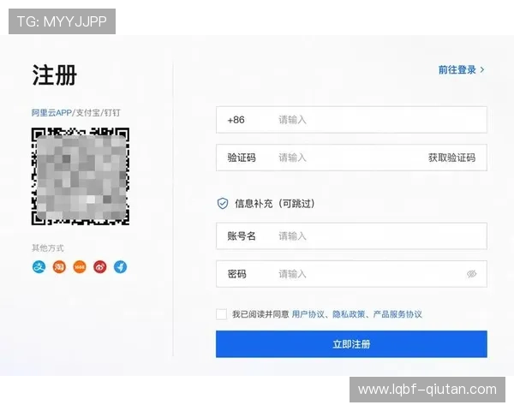Use the blue DingTalk icon
This screenshot has width=514, height=411.
[120, 266]
